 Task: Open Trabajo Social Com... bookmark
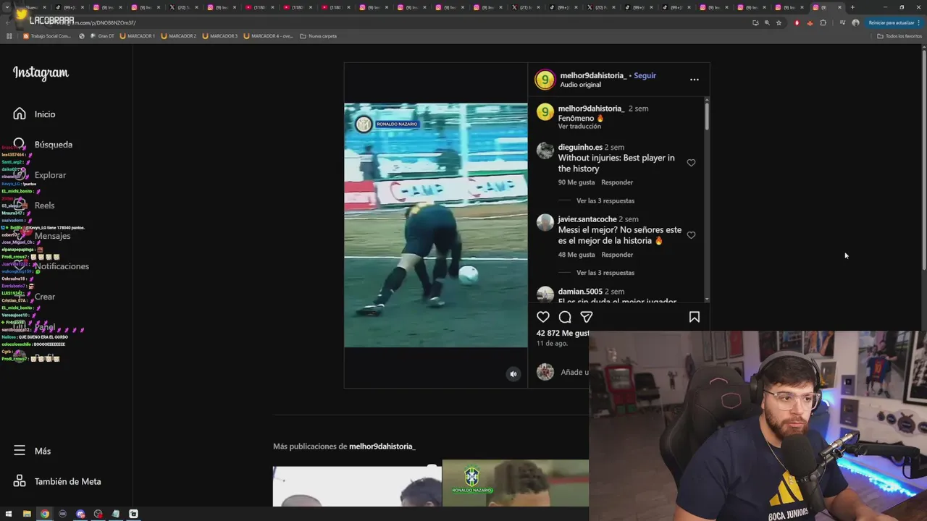coord(47,35)
